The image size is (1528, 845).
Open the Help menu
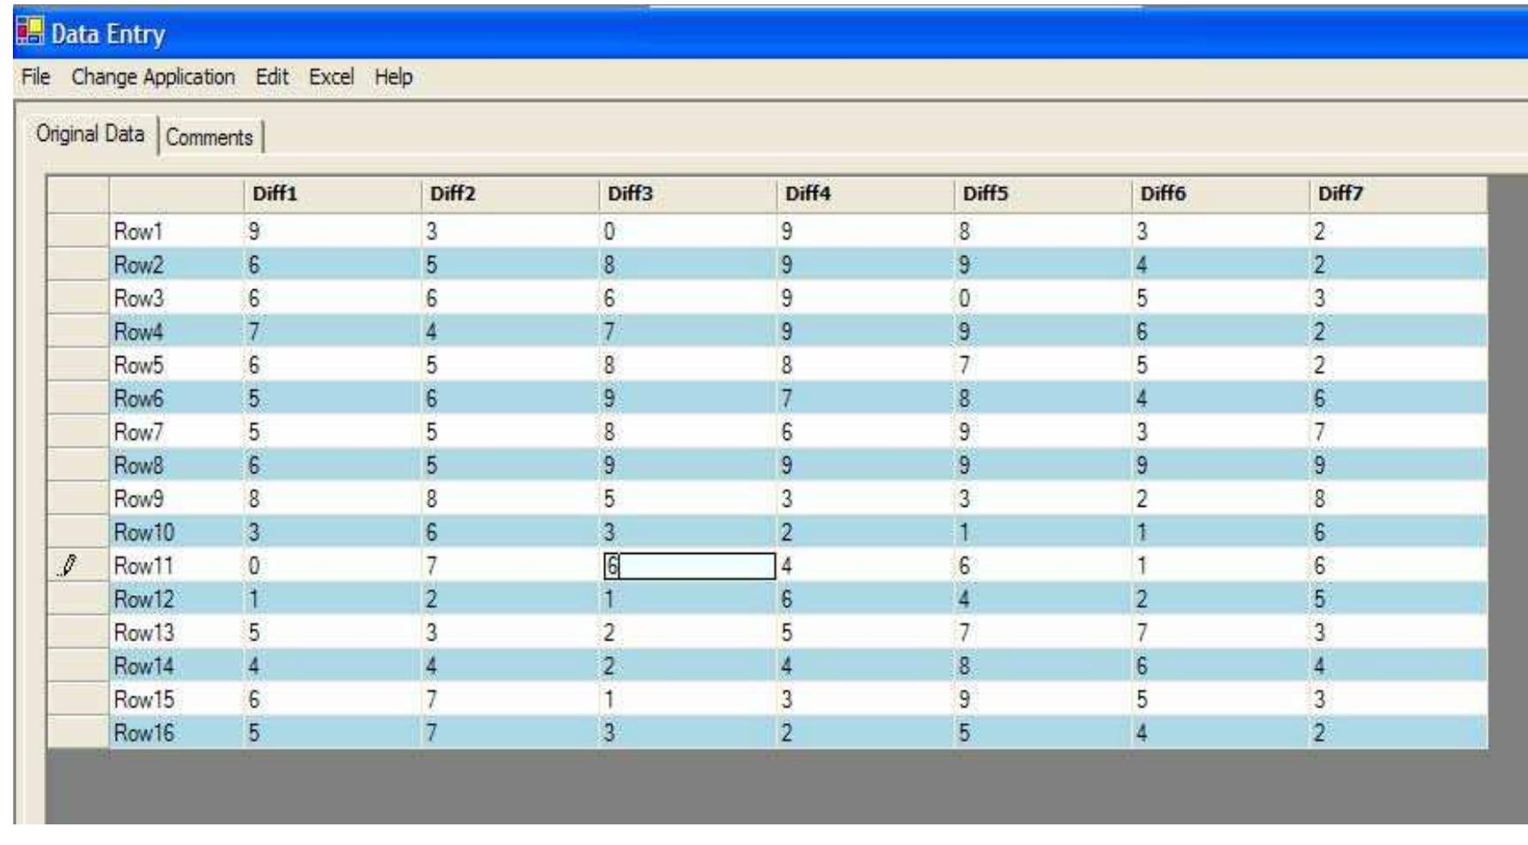(x=393, y=76)
